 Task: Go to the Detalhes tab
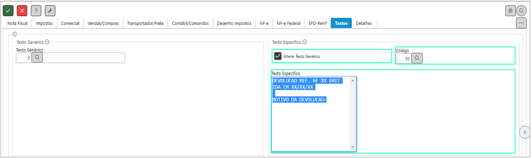pos(364,23)
